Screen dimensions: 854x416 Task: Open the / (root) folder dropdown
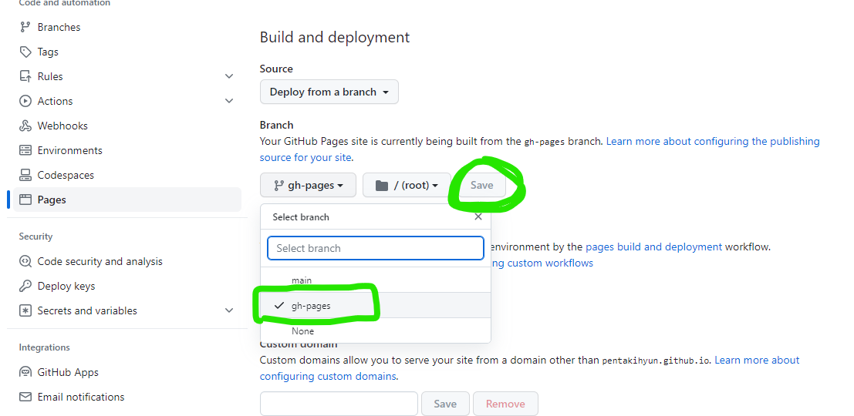coord(407,185)
